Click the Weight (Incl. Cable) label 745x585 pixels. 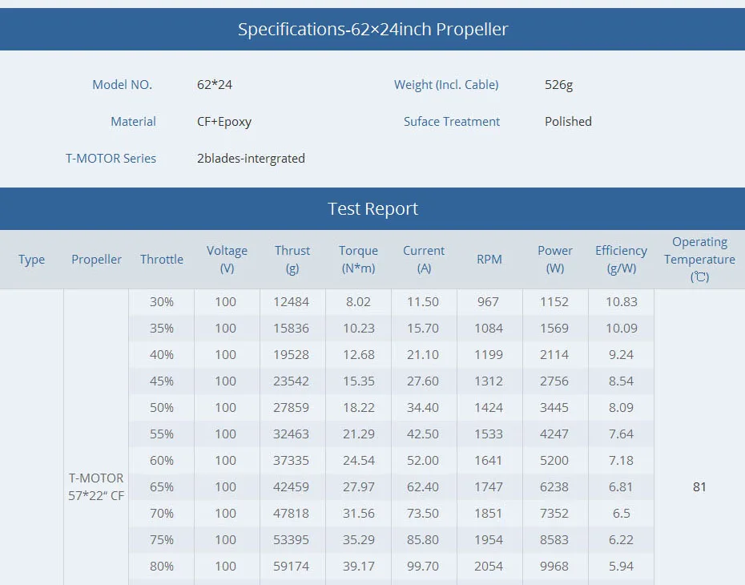[x=446, y=85]
